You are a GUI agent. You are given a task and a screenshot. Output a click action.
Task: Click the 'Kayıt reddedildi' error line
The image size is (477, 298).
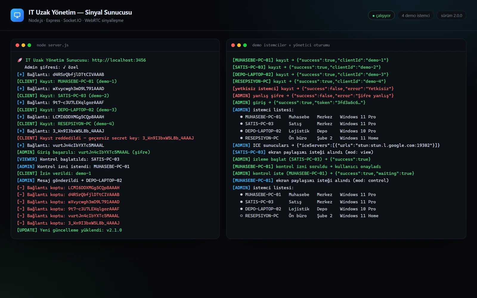[x=105, y=138]
